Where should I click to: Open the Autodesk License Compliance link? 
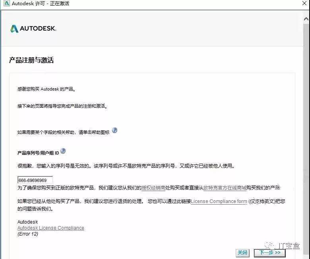(x=51, y=228)
